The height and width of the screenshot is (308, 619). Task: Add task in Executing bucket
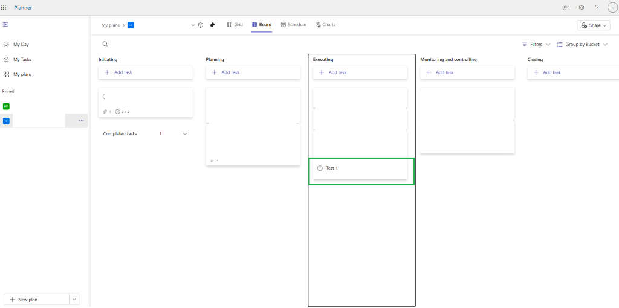360,72
